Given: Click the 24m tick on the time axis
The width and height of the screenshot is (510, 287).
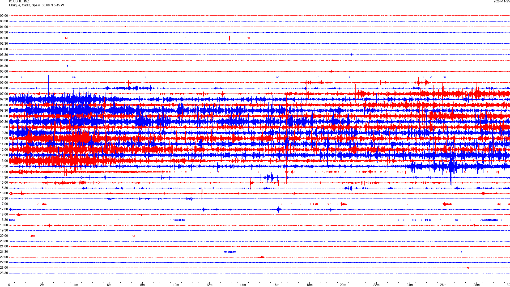Looking at the screenshot, I should point(410,285).
